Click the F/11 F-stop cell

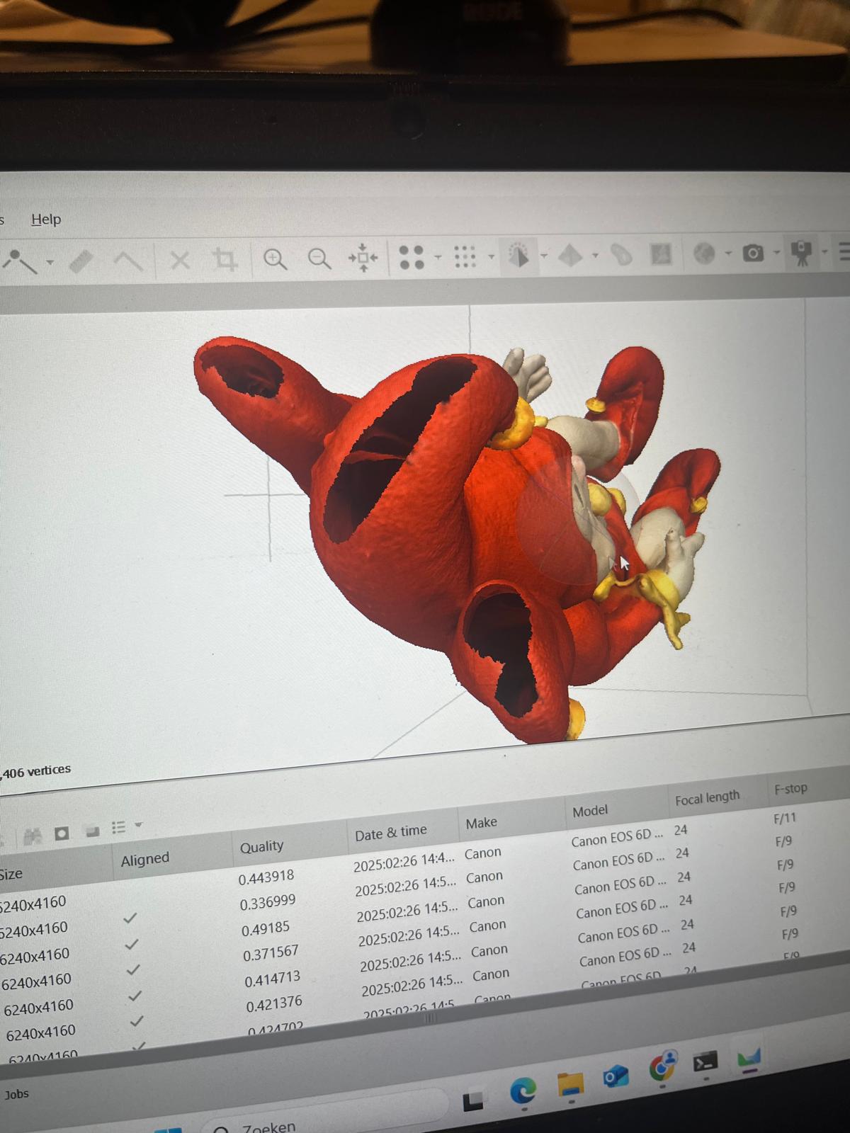(785, 819)
